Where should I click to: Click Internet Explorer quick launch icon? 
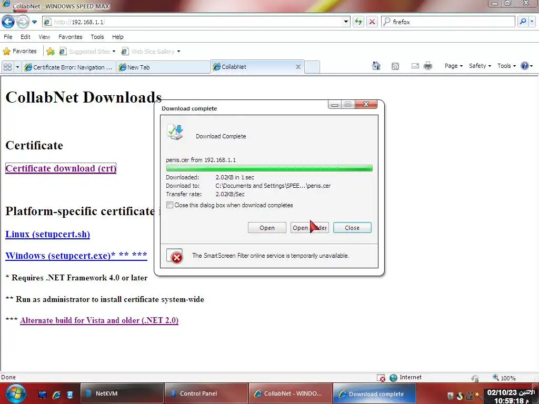tap(56, 395)
